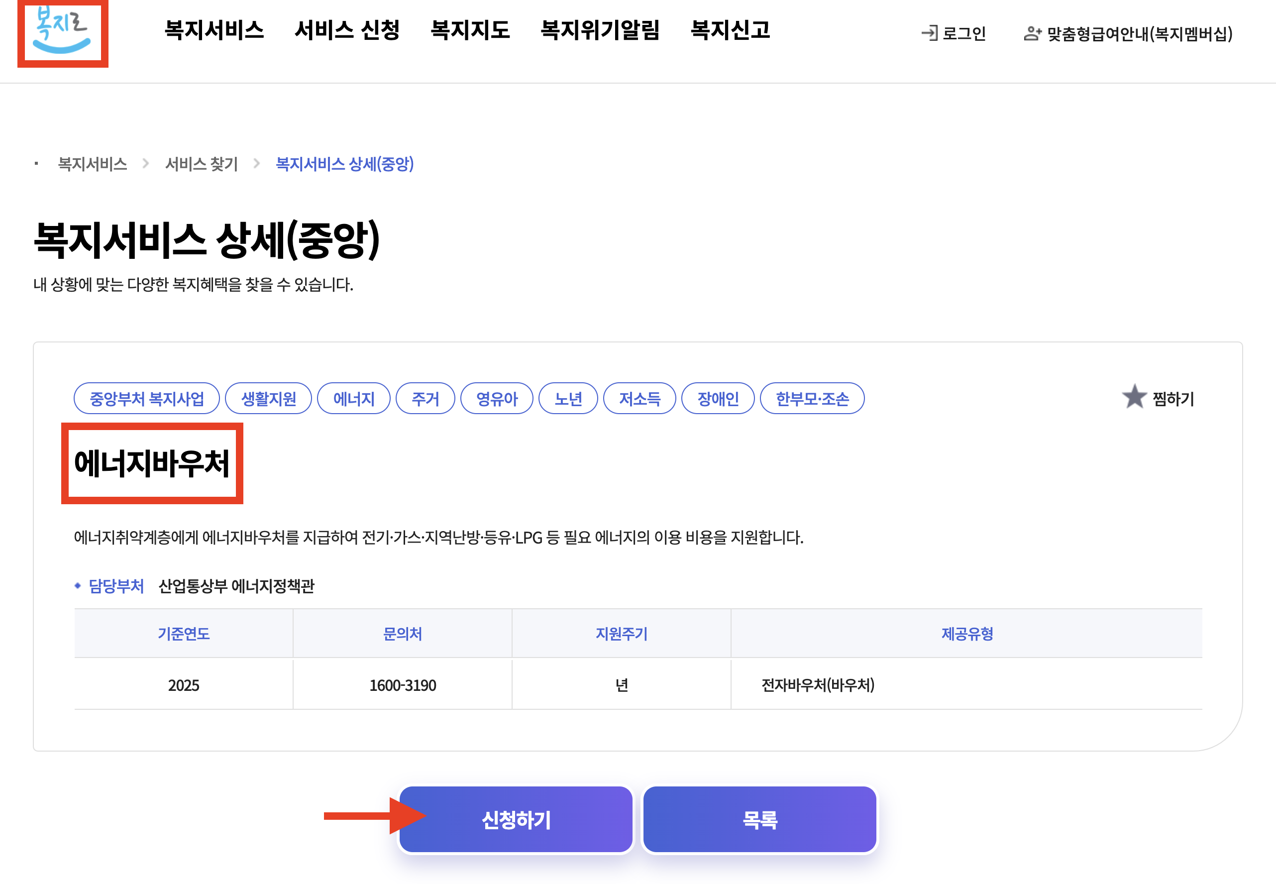Select the 저소득 tag chip

click(x=639, y=398)
